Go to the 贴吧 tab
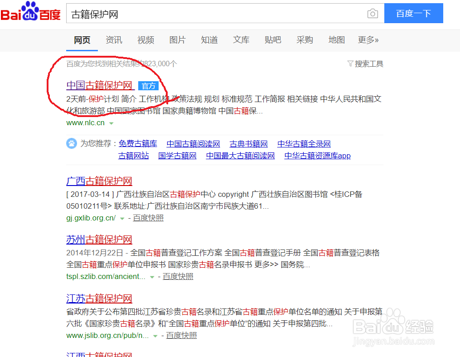460x357 pixels. (x=273, y=40)
